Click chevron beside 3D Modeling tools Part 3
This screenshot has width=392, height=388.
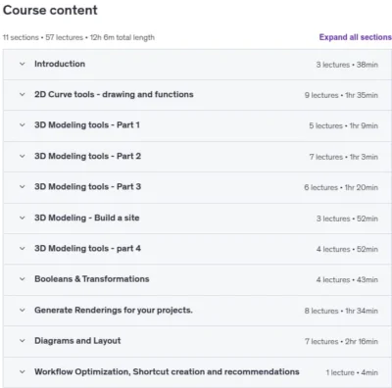point(23,187)
